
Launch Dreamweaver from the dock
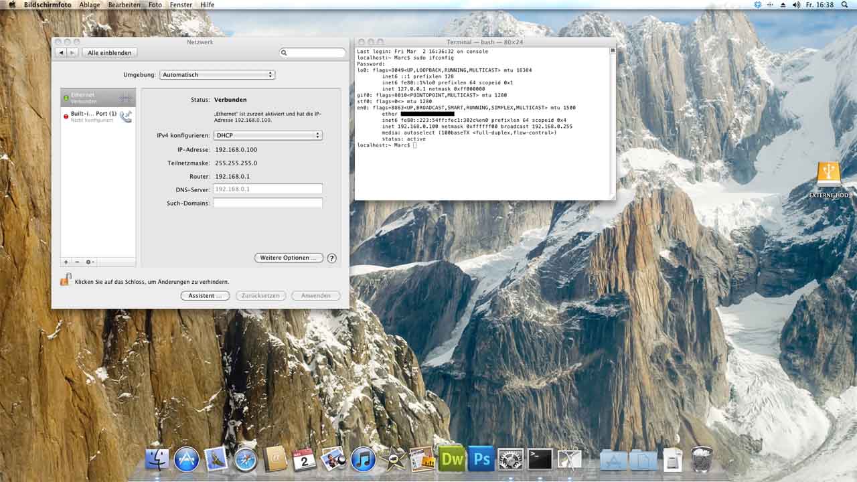[451, 459]
